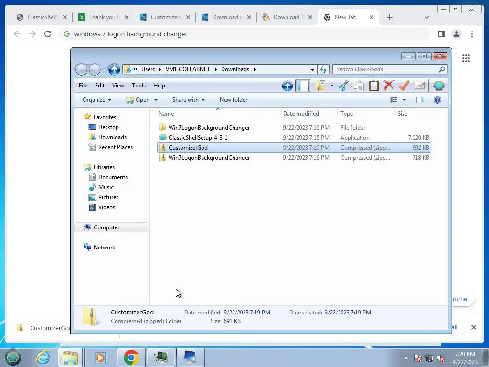Viewport: 489px width, 367px height.
Task: Open the View menu
Action: pyautogui.click(x=118, y=86)
